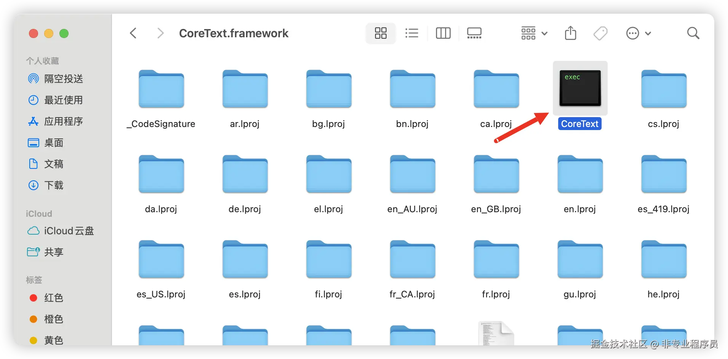Switch to icon grid view

click(x=380, y=33)
